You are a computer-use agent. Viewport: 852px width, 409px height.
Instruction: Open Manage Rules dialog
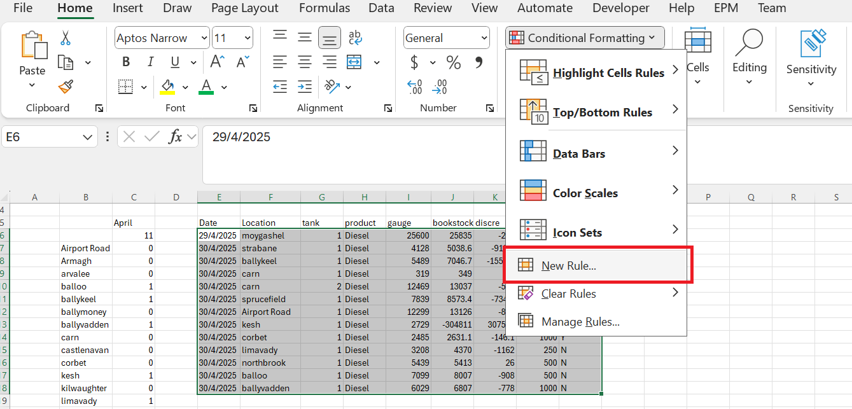[x=581, y=321]
